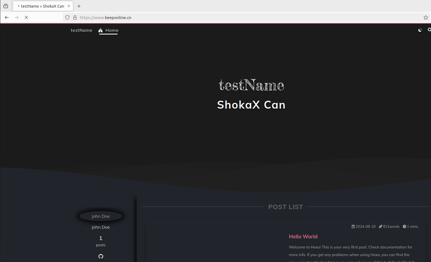This screenshot has width=431, height=262.
Task: Click the Hello World post excerpt text
Action: pyautogui.click(x=350, y=251)
